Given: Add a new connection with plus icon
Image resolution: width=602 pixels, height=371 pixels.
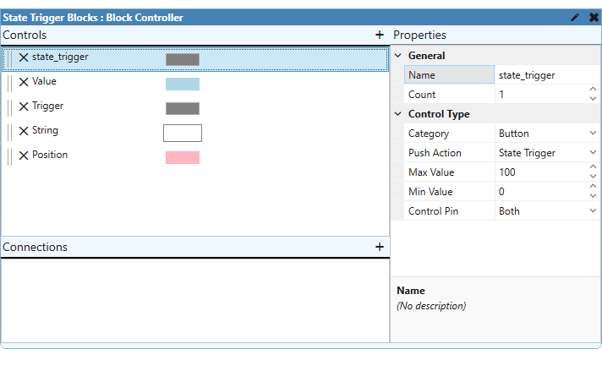Looking at the screenshot, I should [380, 247].
